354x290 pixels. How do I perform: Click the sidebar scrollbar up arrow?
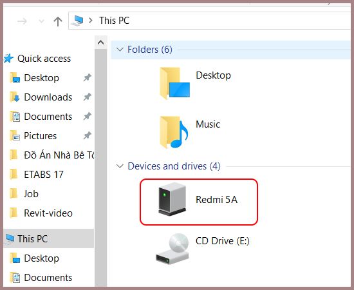(100, 43)
